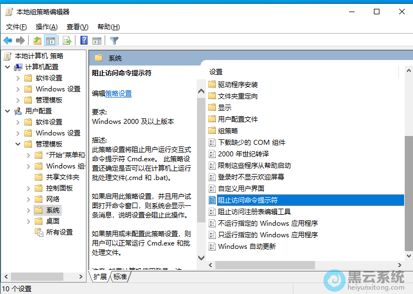Select the 系统 node in tree
Image resolution: width=413 pixels, height=294 pixels.
(53, 210)
